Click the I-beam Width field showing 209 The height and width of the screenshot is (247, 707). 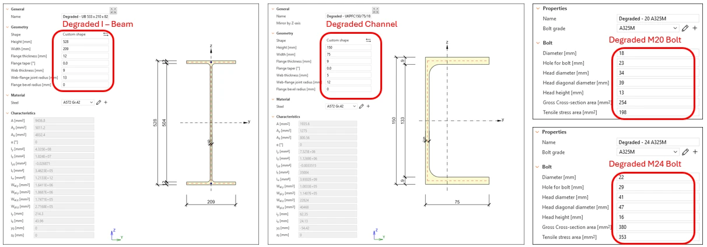pyautogui.click(x=85, y=49)
